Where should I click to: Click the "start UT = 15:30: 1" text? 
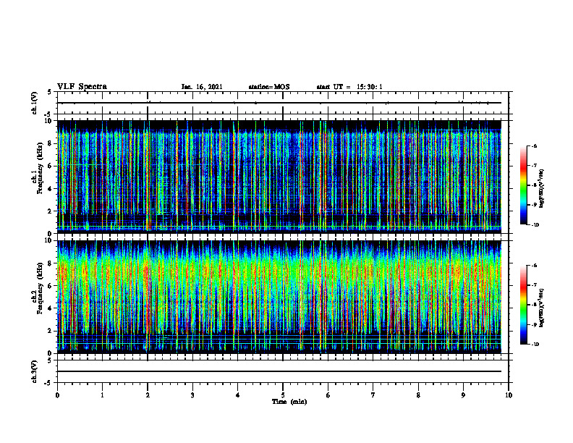point(349,87)
